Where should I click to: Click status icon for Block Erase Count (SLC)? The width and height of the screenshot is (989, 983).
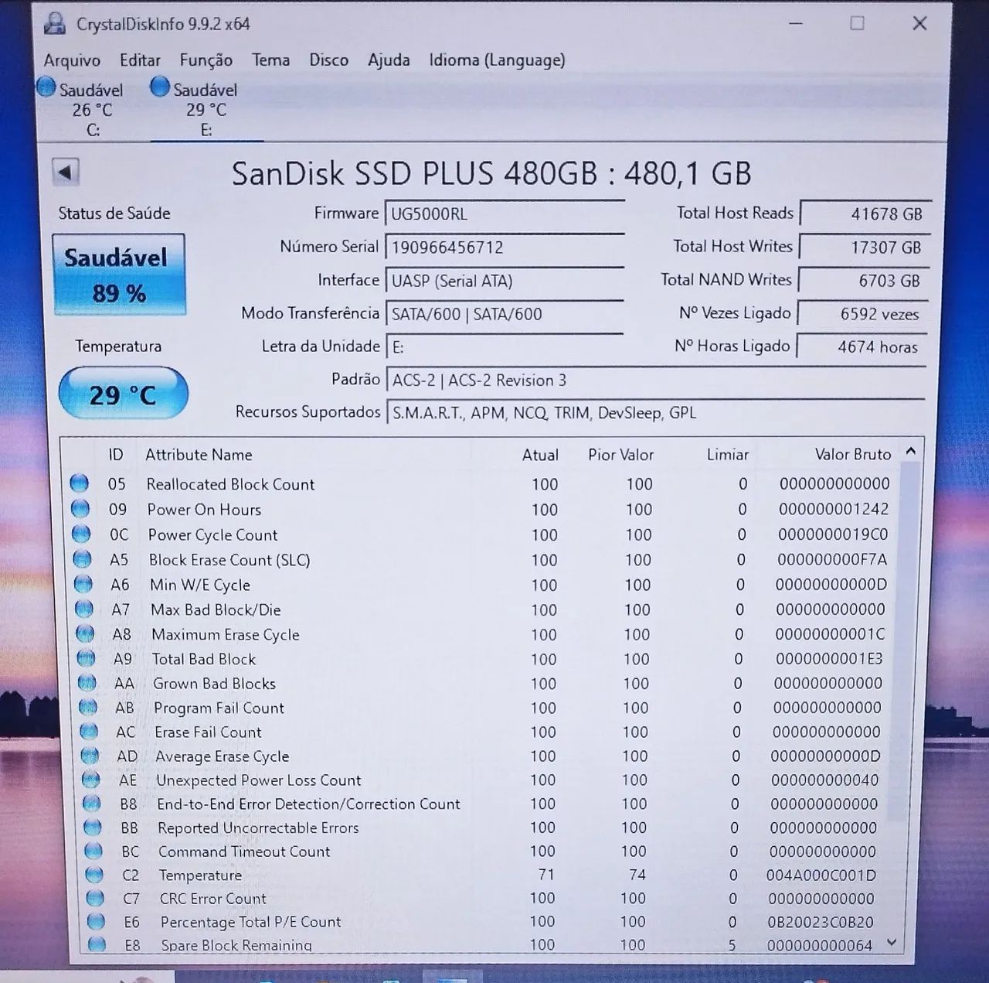(x=82, y=558)
